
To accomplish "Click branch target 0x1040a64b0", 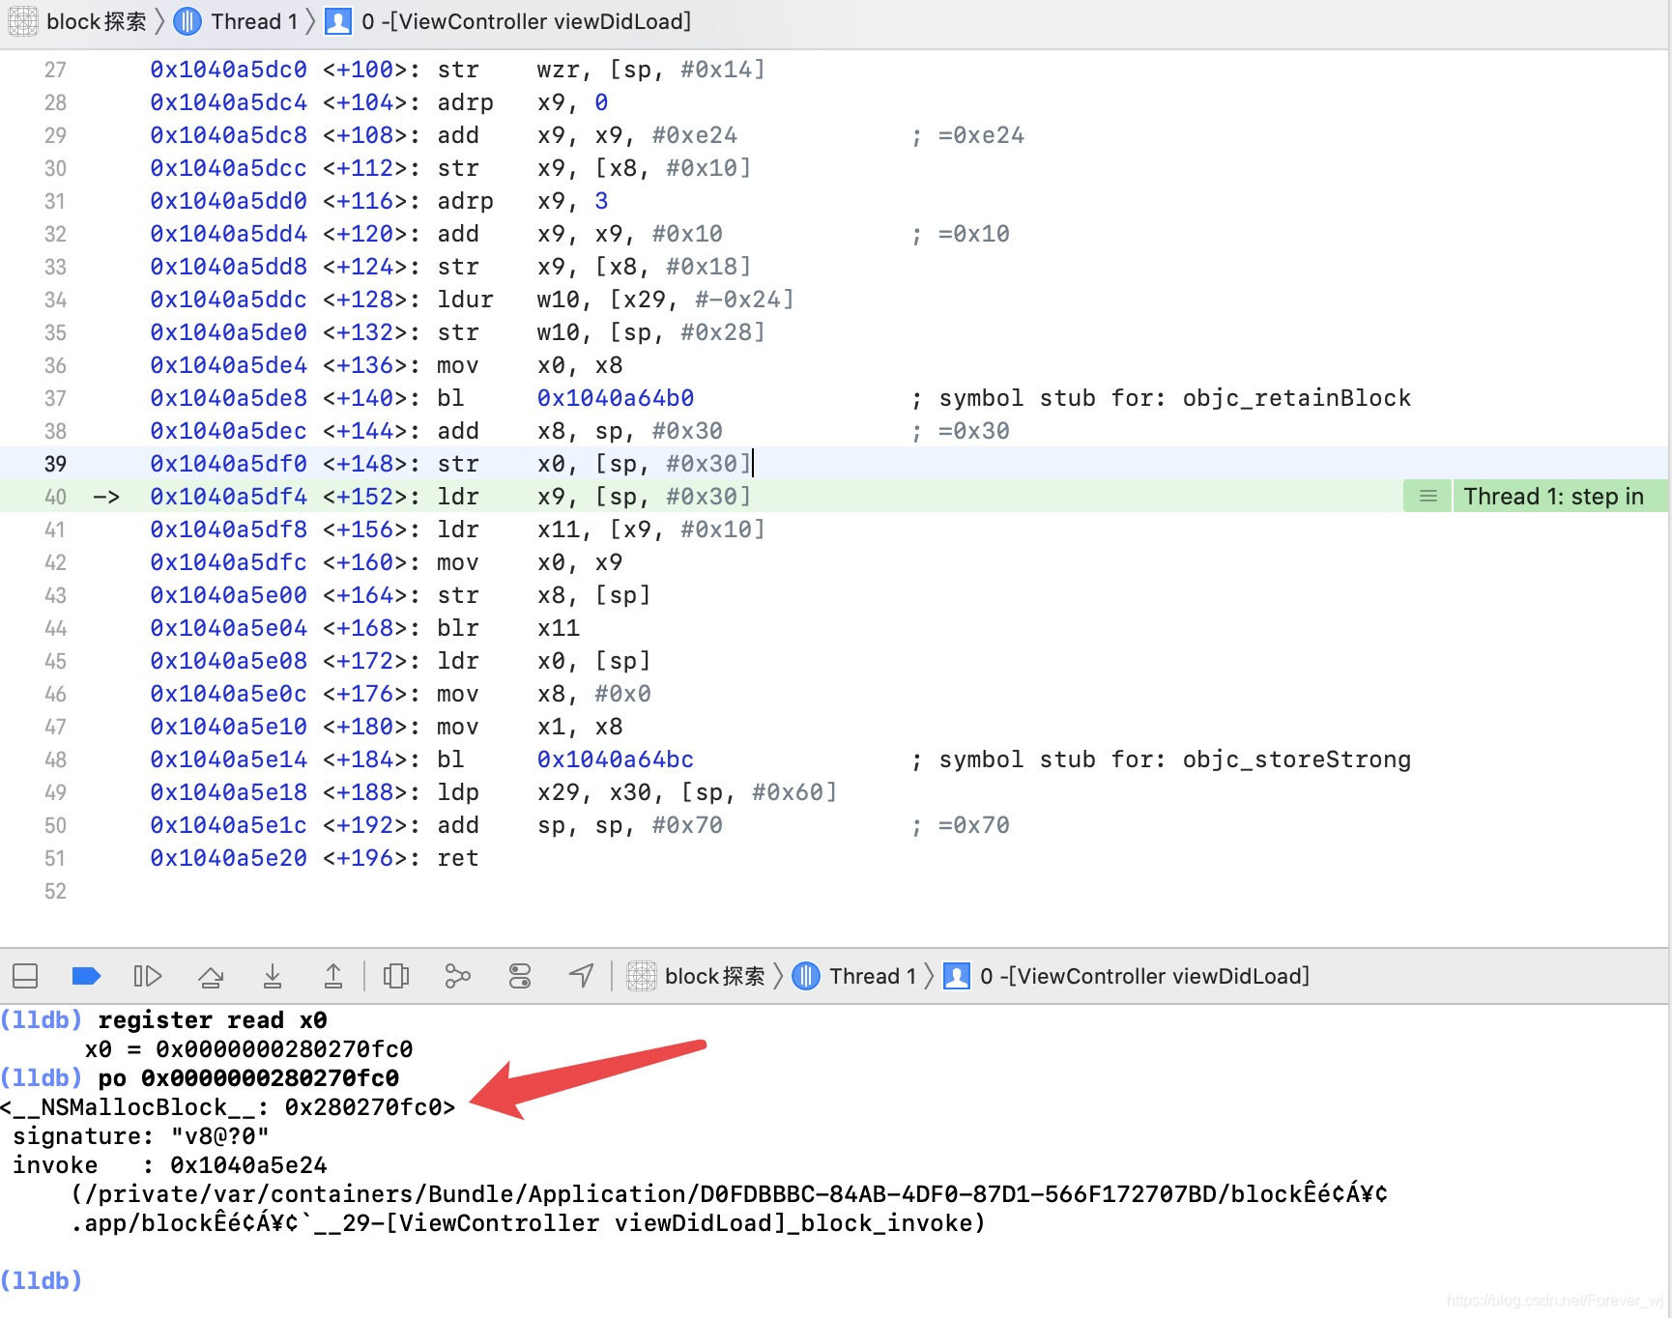I will 615,398.
